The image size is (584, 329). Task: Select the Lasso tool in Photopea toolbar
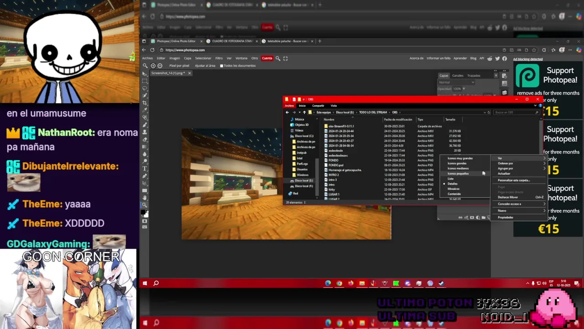click(x=145, y=88)
